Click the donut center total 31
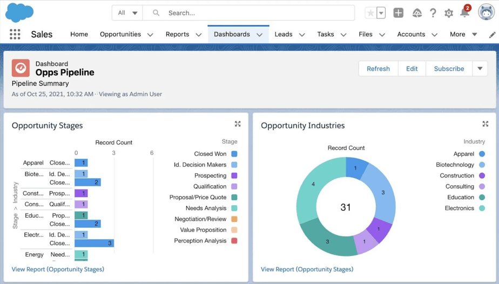Screen dimensions: 499x284 pyautogui.click(x=346, y=207)
